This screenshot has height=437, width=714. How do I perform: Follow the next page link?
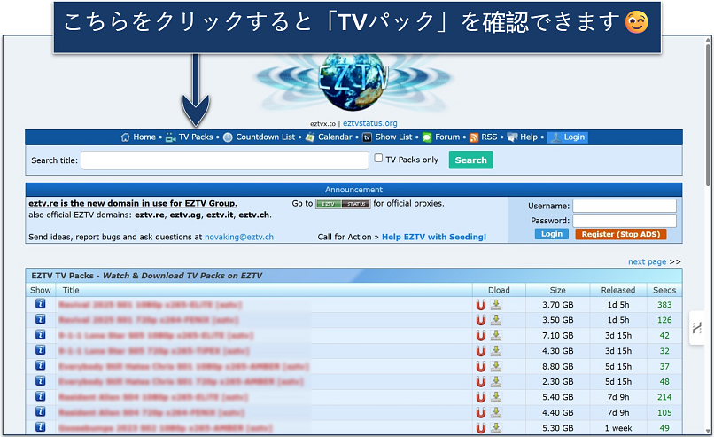pos(647,262)
